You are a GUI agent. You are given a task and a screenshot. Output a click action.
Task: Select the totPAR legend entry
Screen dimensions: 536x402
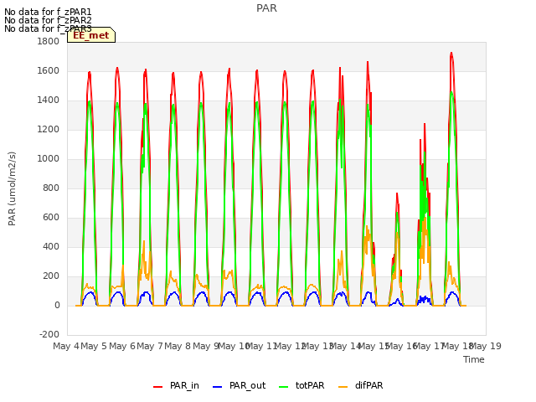pyautogui.click(x=301, y=385)
